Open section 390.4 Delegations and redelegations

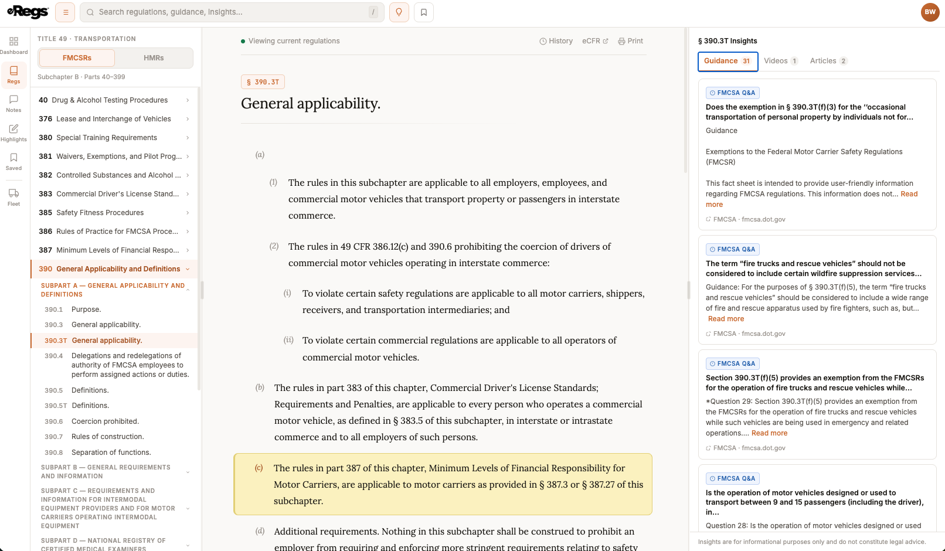(x=114, y=365)
